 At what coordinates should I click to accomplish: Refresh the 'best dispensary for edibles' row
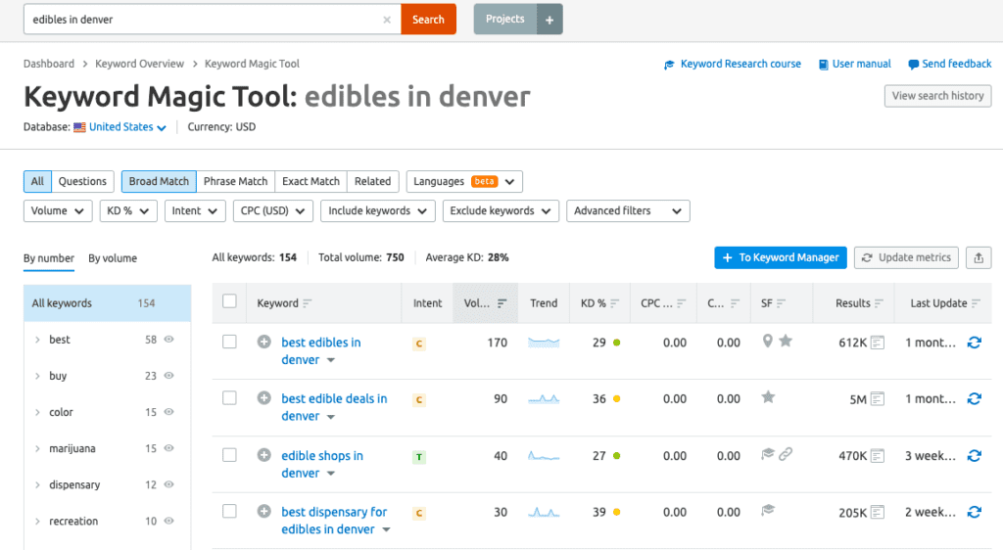974,512
